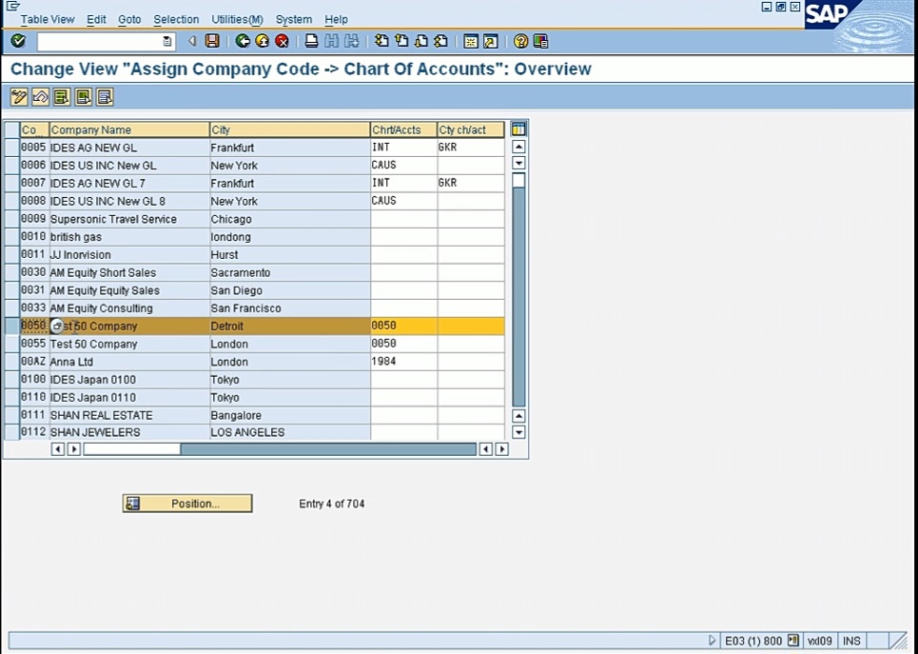This screenshot has height=654, width=918.
Task: Click the Save floppy disk icon
Action: tap(212, 41)
